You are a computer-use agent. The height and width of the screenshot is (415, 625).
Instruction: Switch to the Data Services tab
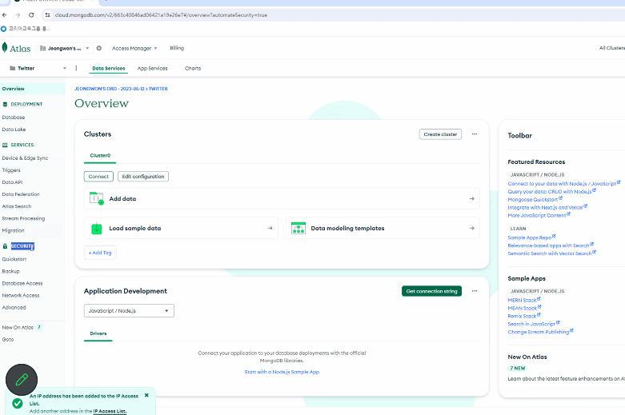click(x=108, y=69)
